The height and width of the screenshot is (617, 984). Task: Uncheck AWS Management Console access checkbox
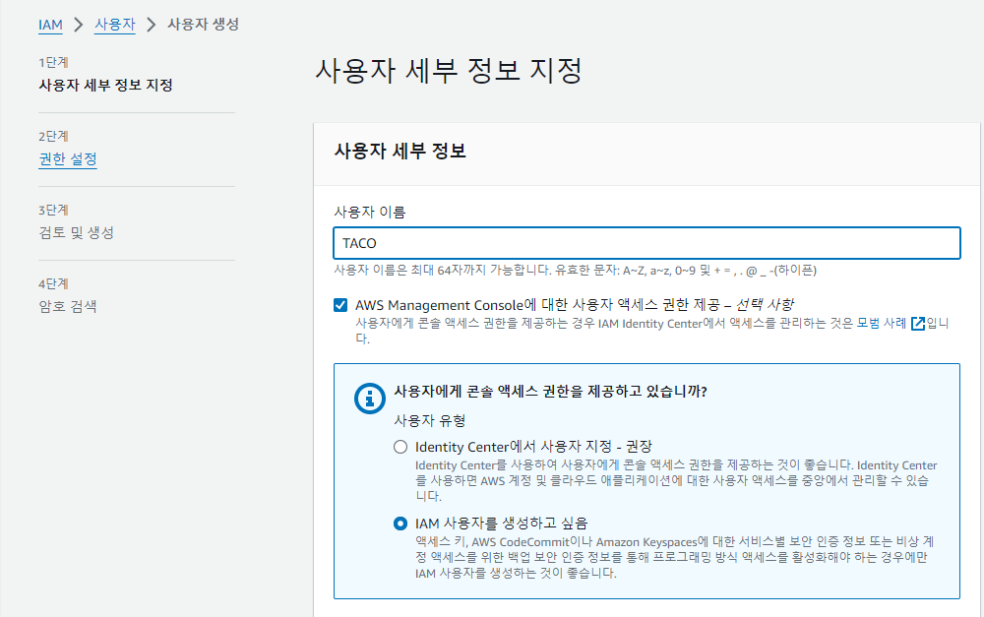pyautogui.click(x=340, y=305)
